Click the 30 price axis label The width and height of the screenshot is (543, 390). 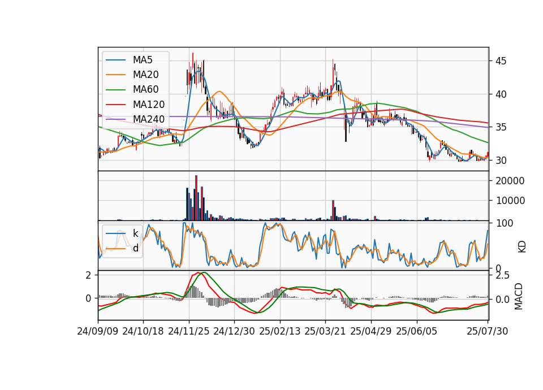[501, 161]
